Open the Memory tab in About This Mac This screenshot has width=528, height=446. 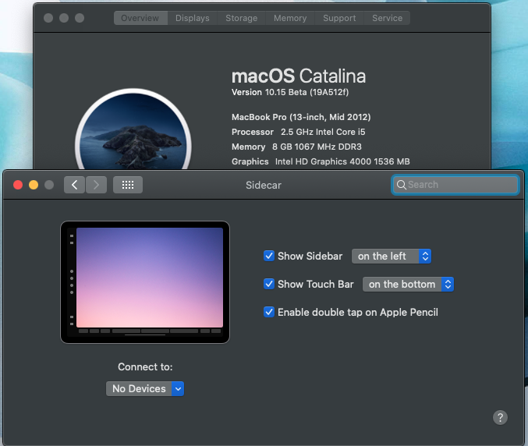[290, 18]
